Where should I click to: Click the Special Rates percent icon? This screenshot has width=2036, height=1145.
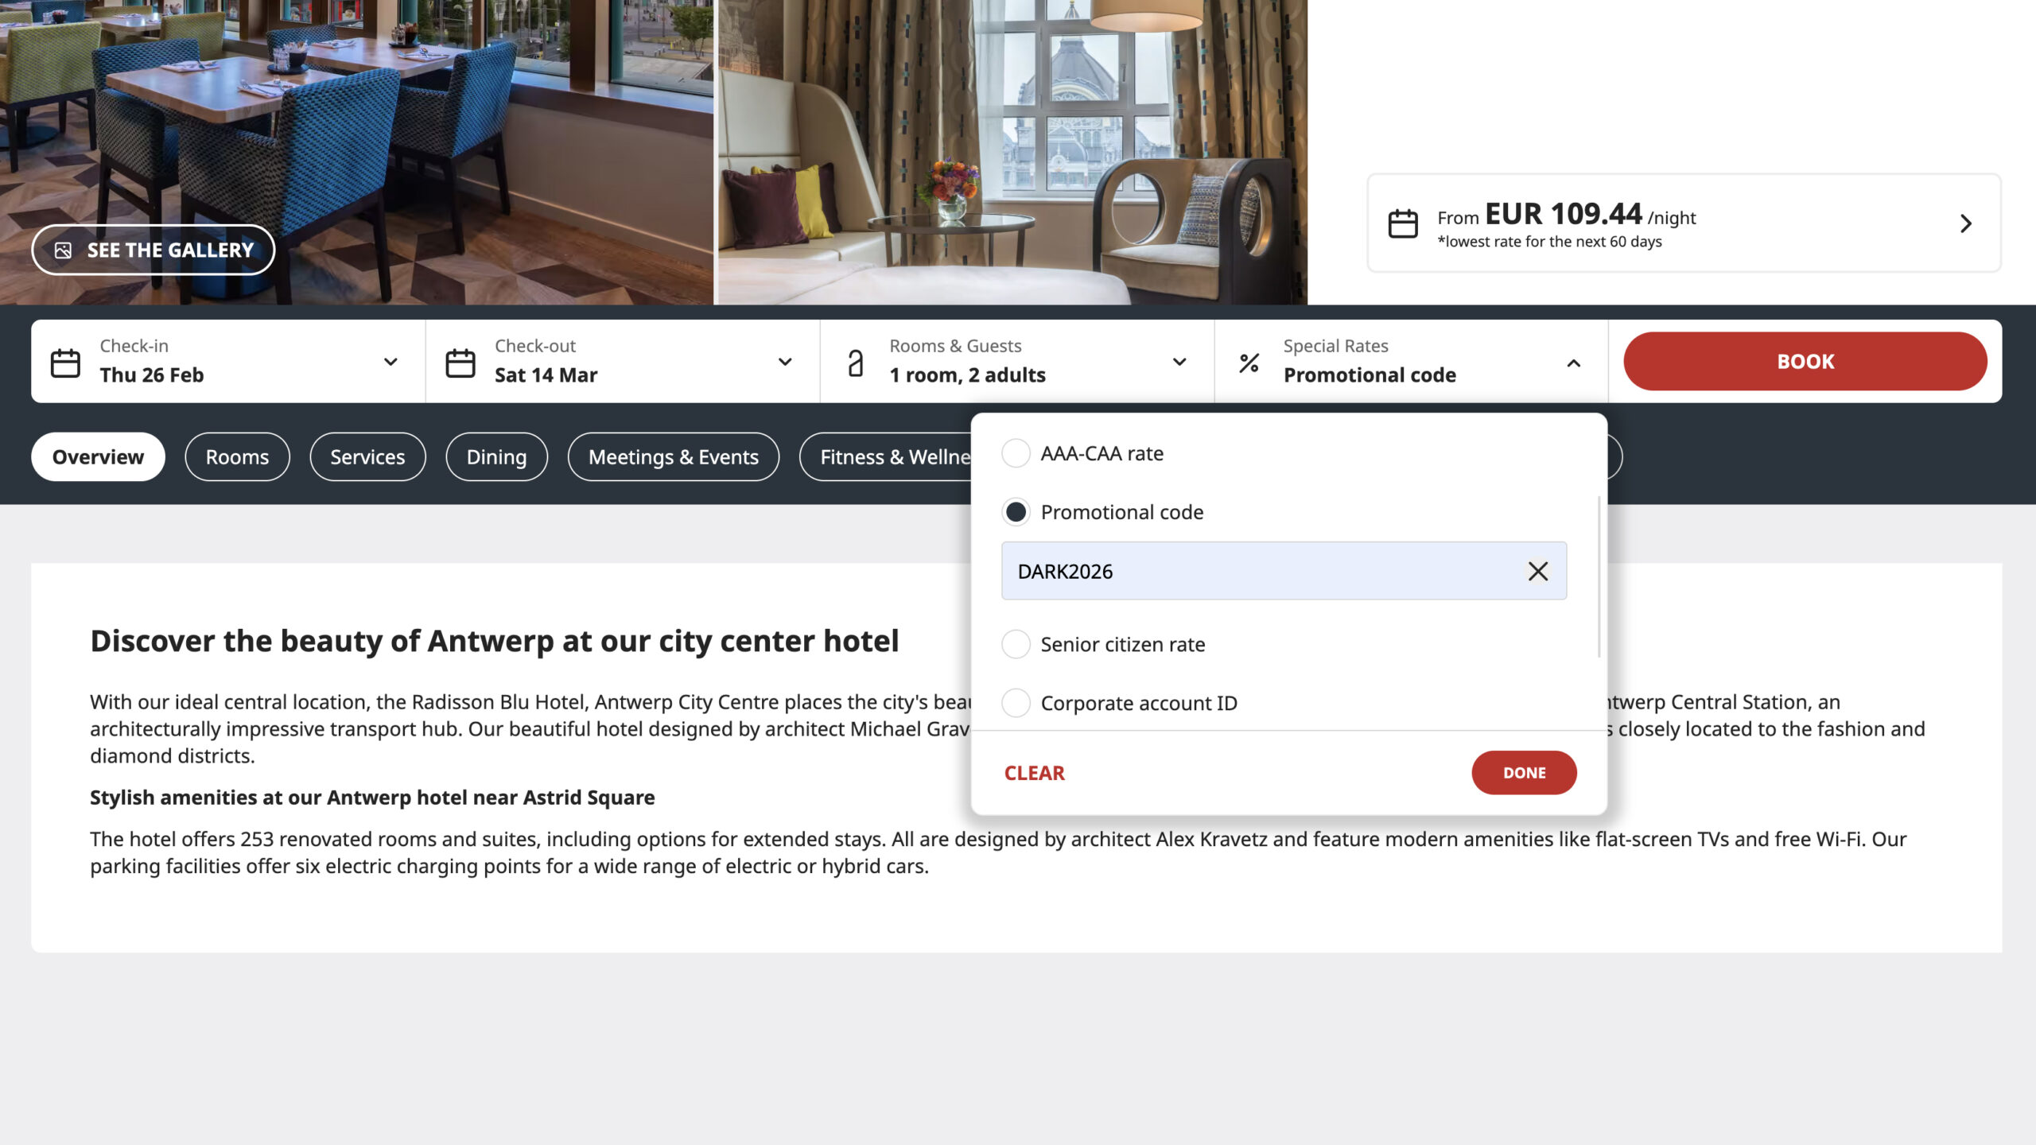tap(1249, 363)
